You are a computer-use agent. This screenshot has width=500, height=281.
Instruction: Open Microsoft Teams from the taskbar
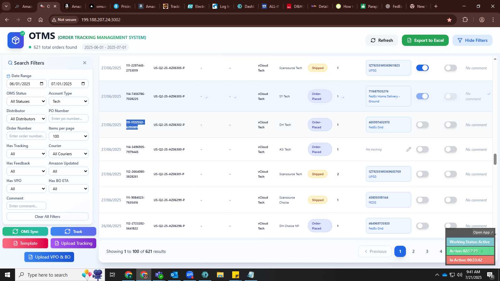click(159, 275)
